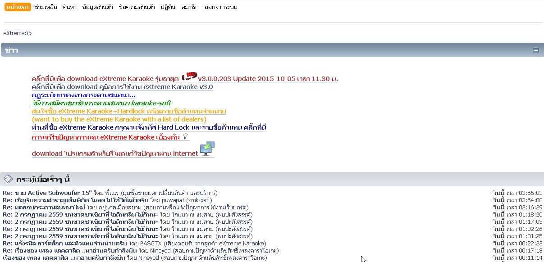This screenshot has height=262, width=544.
Task: Click timestamp วันนี้ เวลา 01:01:25
Action: tap(517, 236)
